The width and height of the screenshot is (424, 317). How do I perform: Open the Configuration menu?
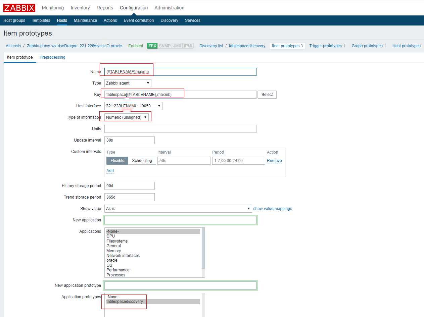point(134,8)
